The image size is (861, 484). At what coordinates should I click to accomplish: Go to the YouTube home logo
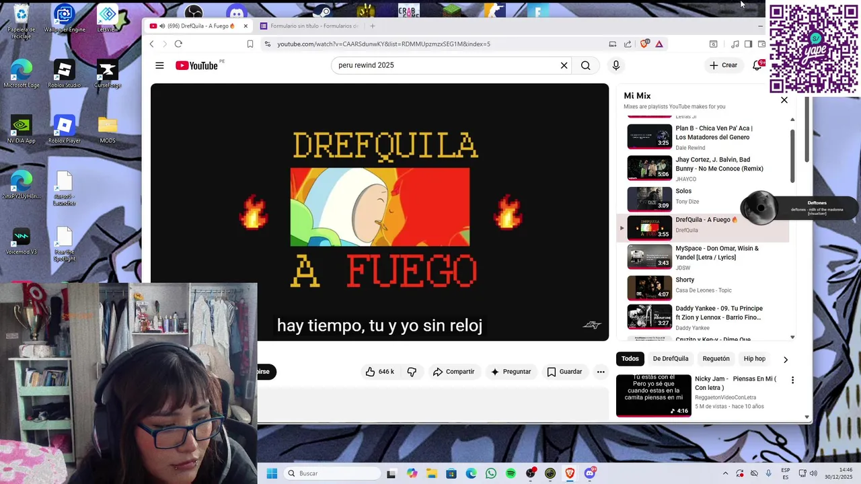[196, 65]
